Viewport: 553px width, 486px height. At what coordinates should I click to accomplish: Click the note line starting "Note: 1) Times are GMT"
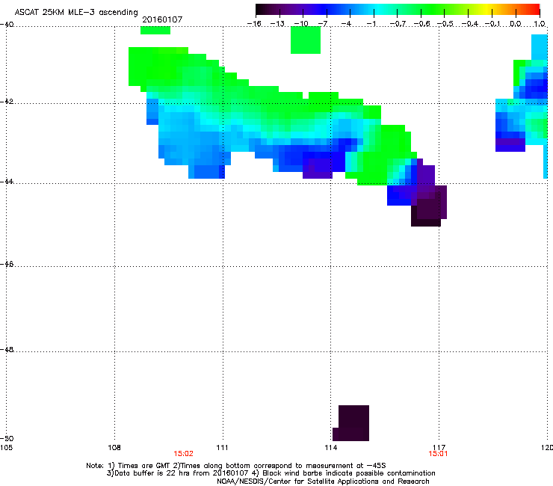pyautogui.click(x=235, y=466)
